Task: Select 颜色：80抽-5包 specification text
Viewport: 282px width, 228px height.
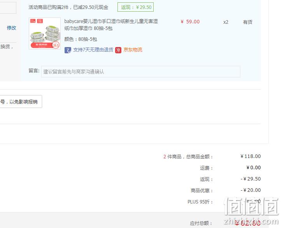Action: [x=81, y=39]
